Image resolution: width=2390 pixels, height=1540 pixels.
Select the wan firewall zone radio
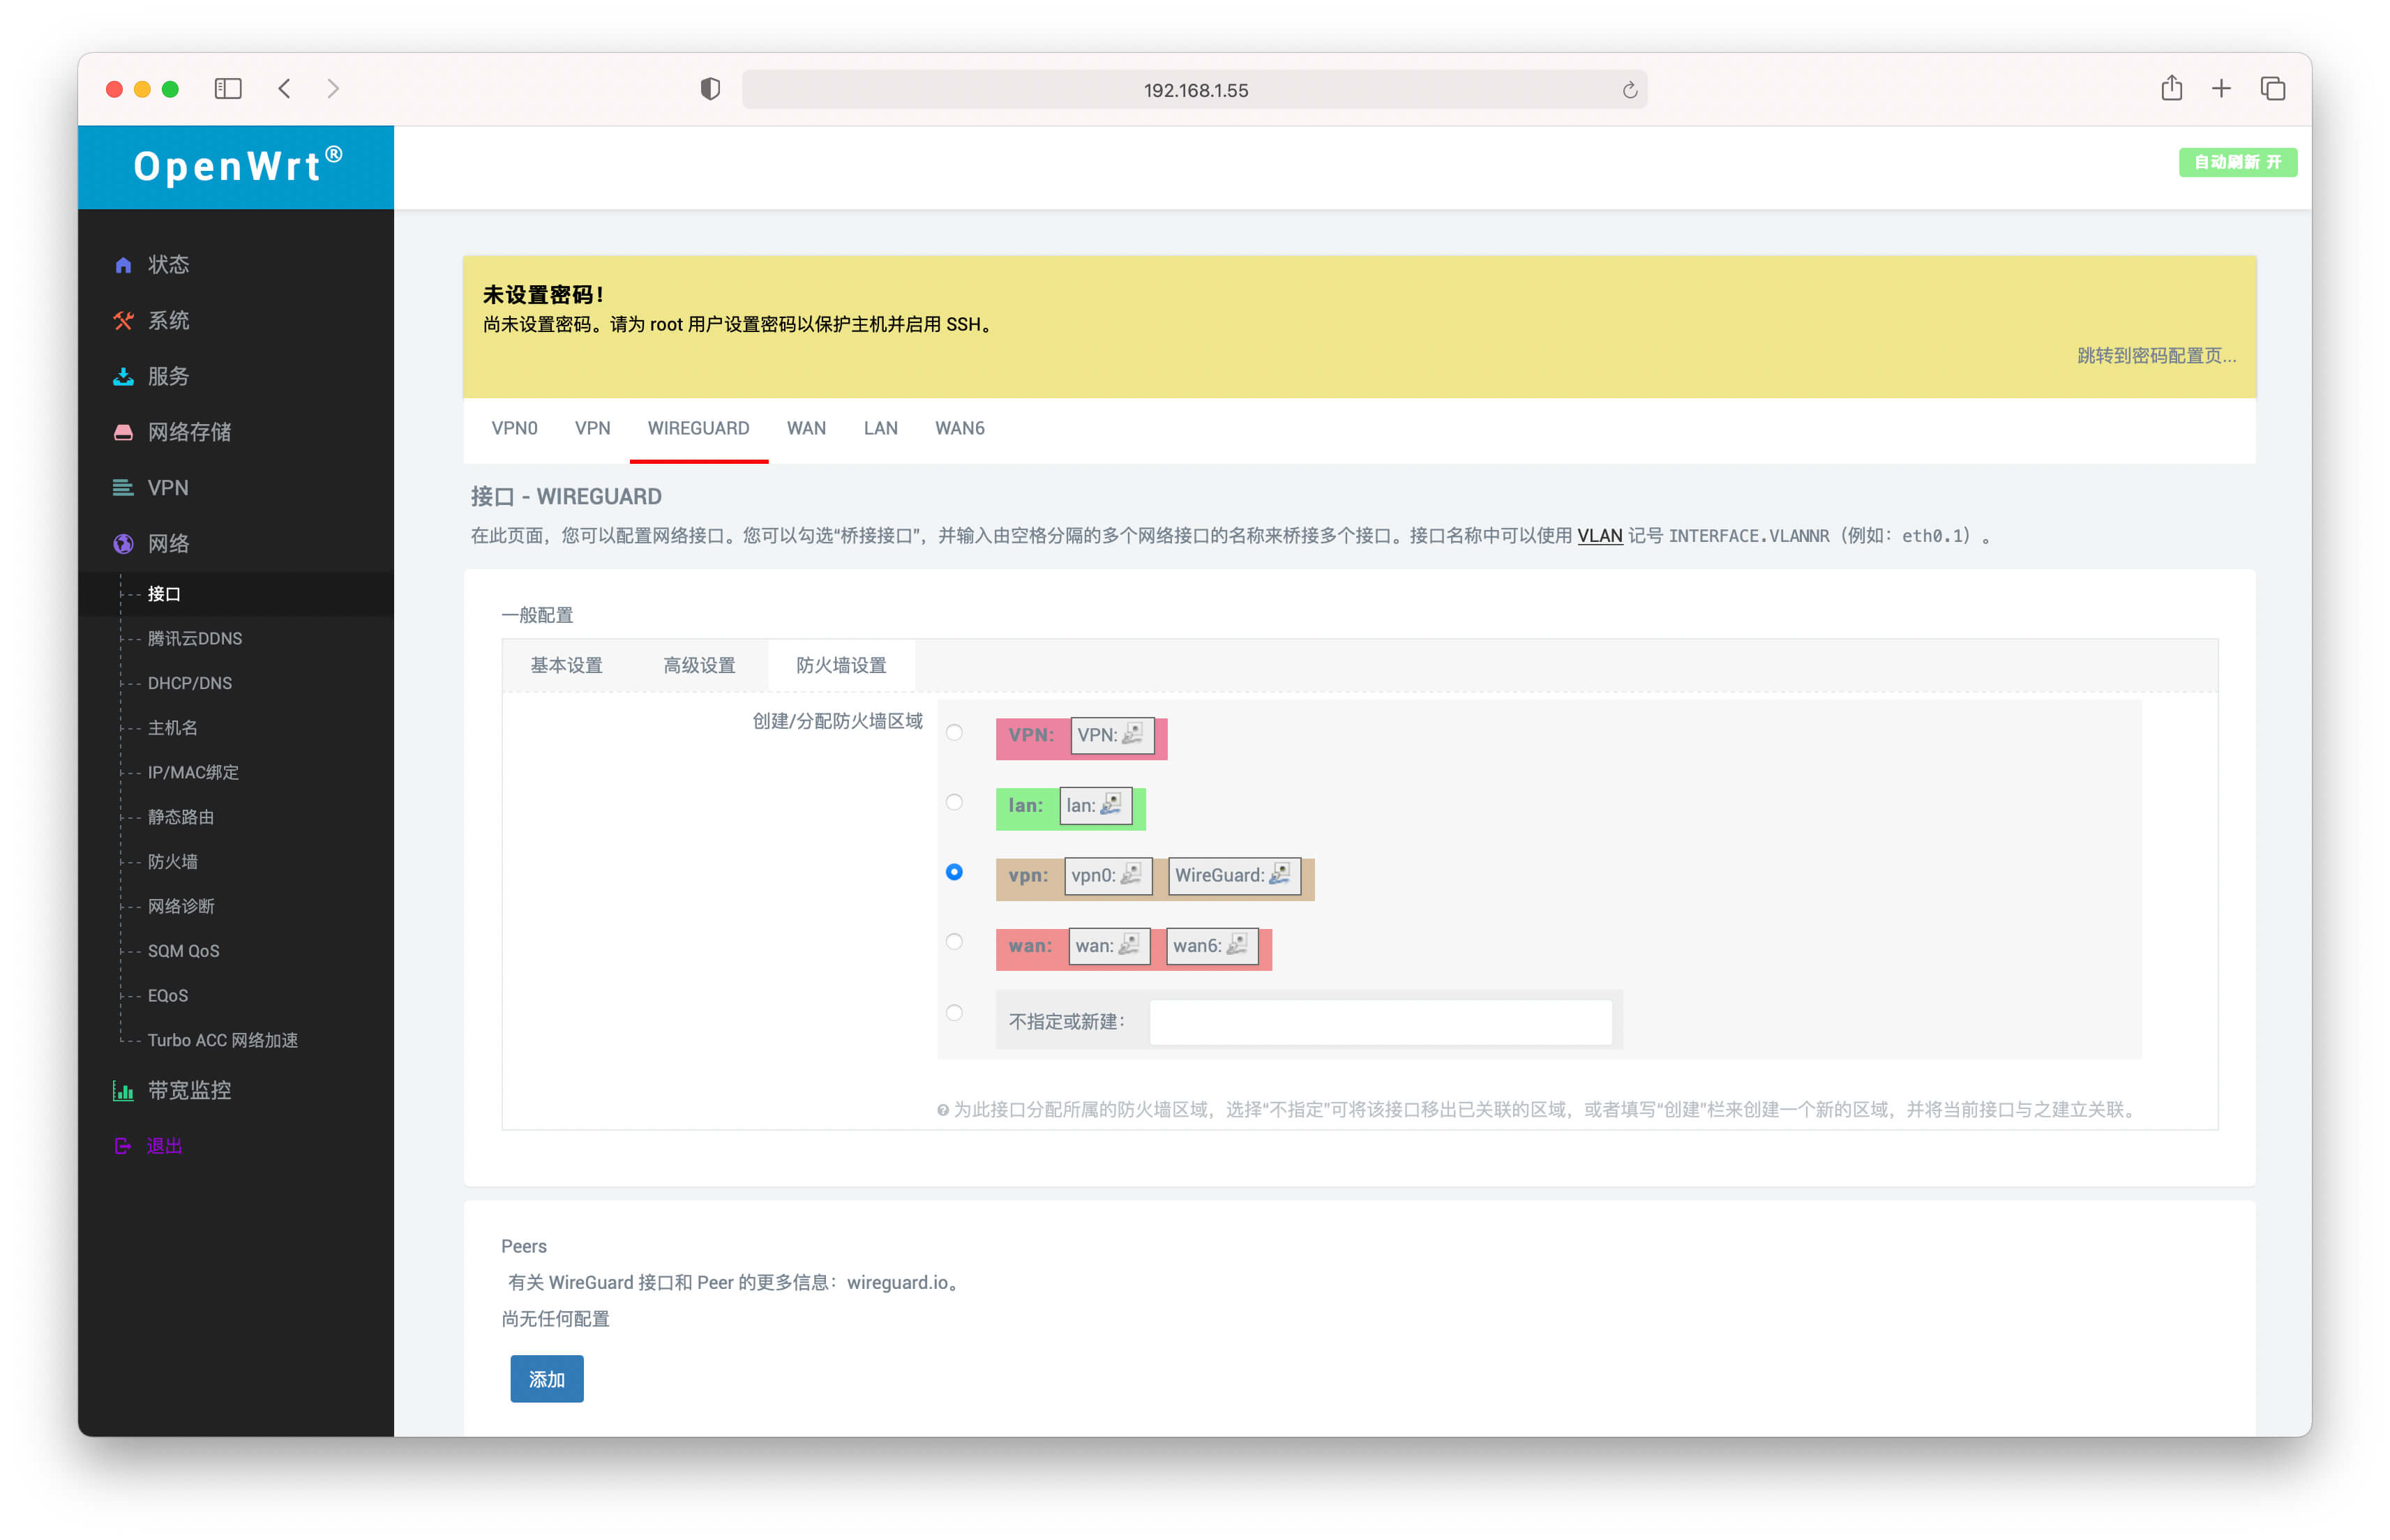click(x=954, y=943)
